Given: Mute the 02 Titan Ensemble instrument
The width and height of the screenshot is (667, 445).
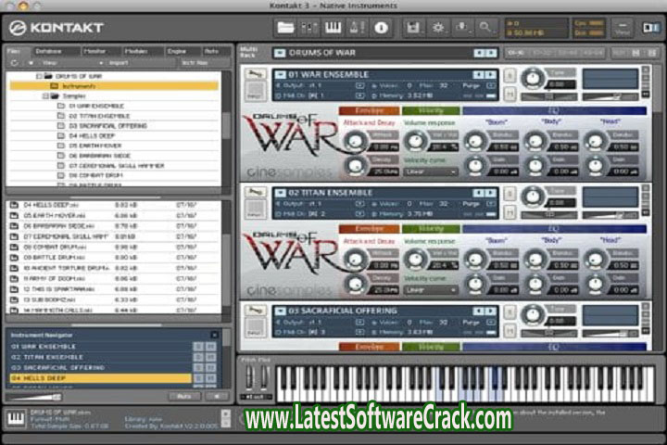Looking at the screenshot, I should tap(510, 211).
